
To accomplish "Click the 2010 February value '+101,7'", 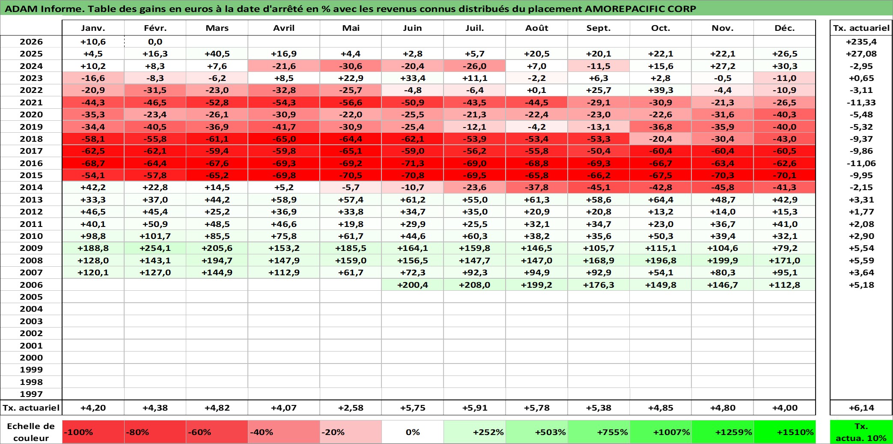I will [155, 236].
